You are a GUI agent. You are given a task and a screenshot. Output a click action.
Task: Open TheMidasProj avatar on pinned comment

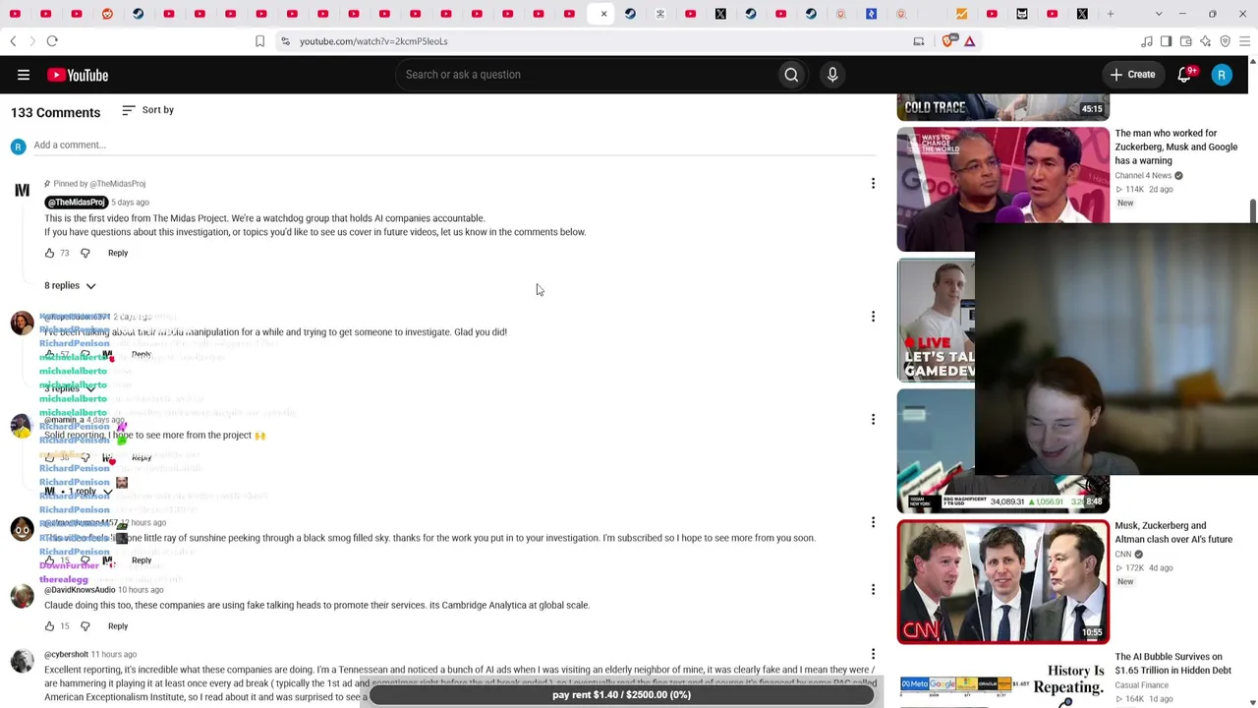click(x=22, y=192)
